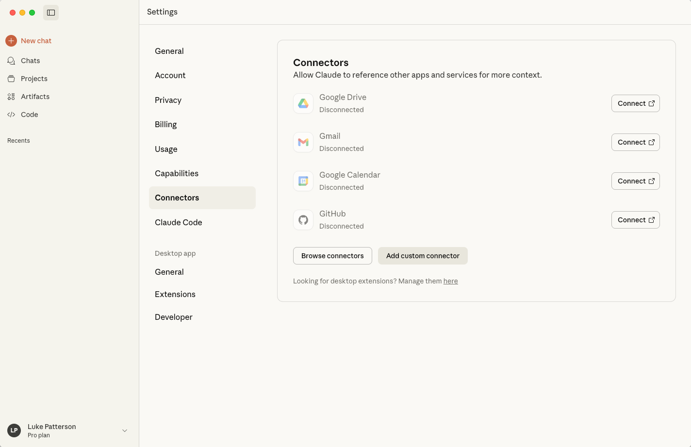
Task: Follow the "here" desktop extensions link
Action: click(x=450, y=281)
